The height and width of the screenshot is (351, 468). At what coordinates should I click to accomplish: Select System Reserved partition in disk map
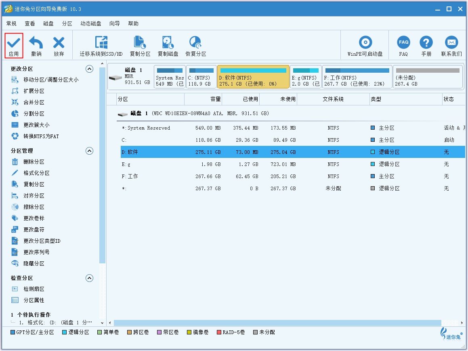point(170,77)
